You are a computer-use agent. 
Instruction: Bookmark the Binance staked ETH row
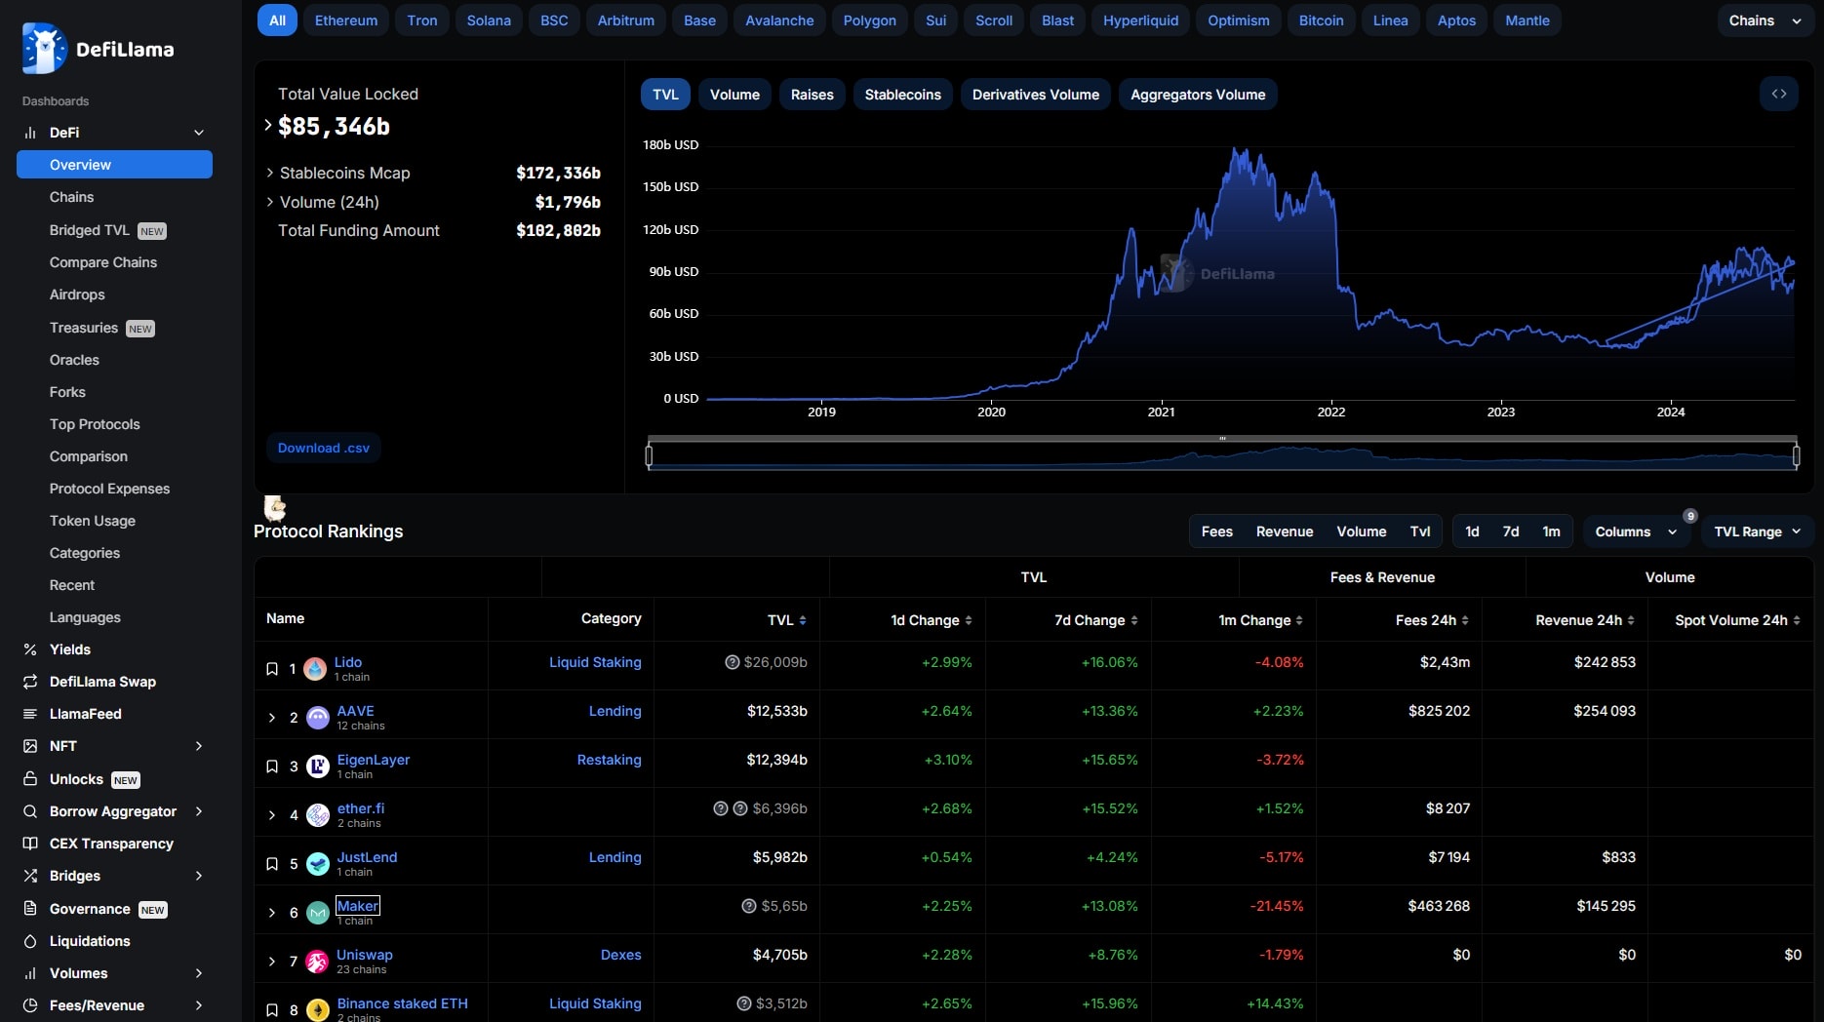pos(272,1010)
